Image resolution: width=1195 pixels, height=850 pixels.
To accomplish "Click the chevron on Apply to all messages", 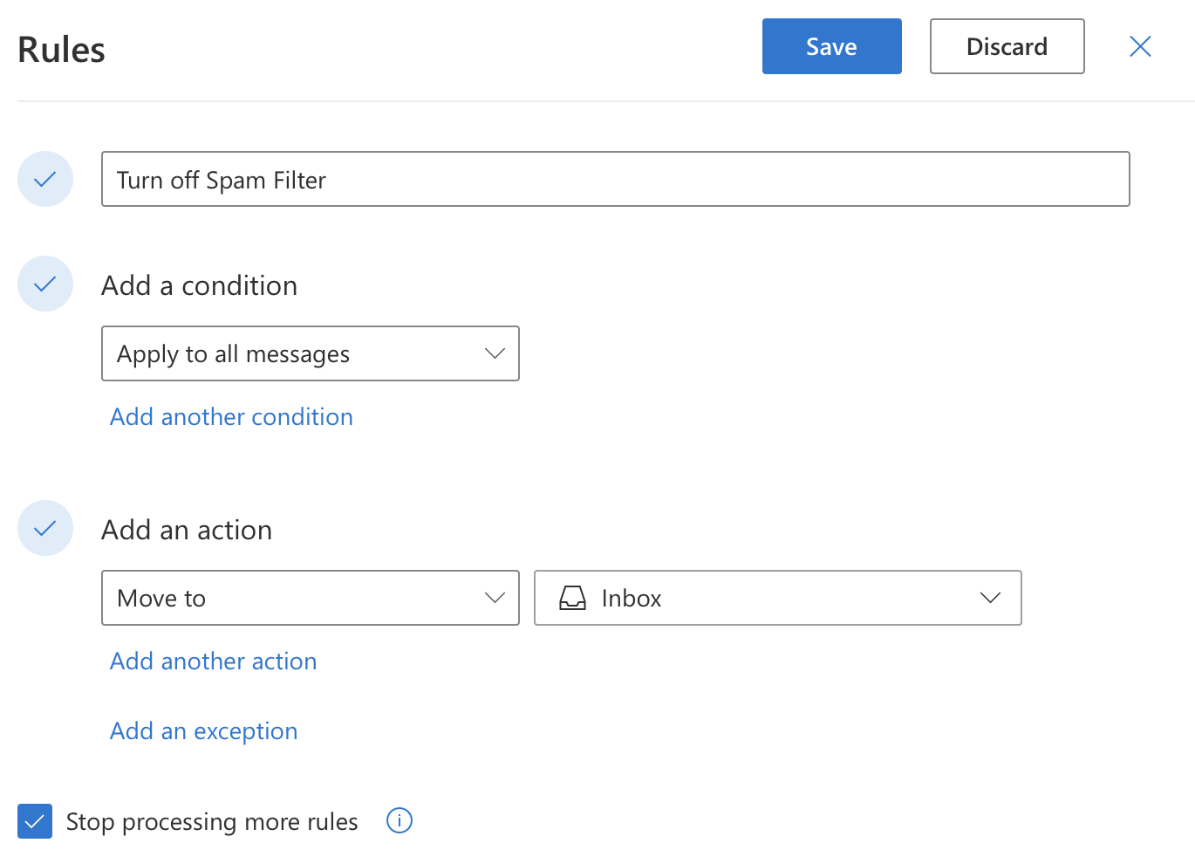I will point(495,353).
